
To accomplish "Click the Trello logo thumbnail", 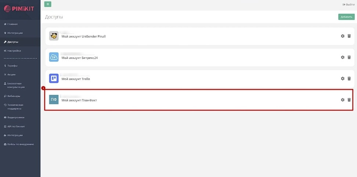I will point(54,79).
